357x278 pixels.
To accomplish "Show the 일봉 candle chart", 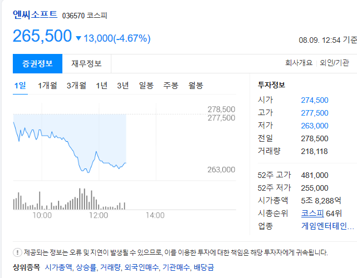I will coord(146,86).
